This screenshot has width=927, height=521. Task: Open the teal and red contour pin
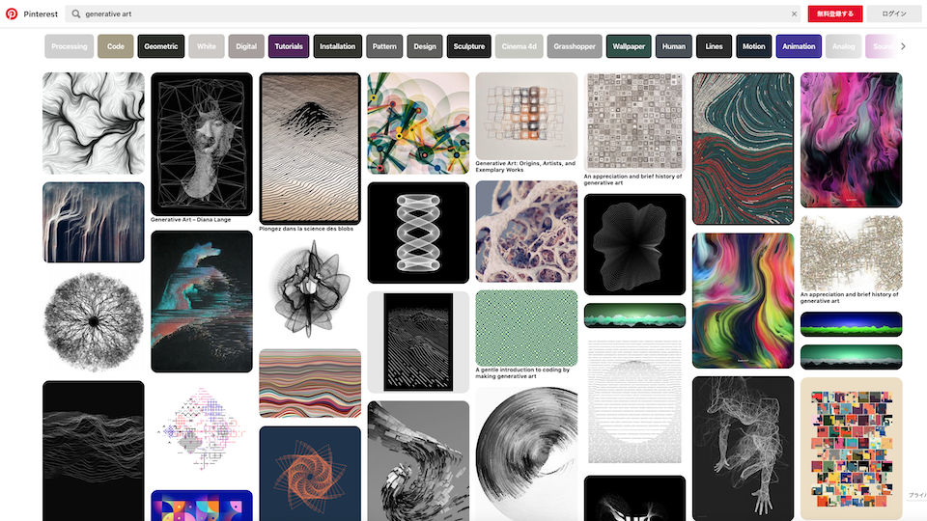pyautogui.click(x=744, y=149)
